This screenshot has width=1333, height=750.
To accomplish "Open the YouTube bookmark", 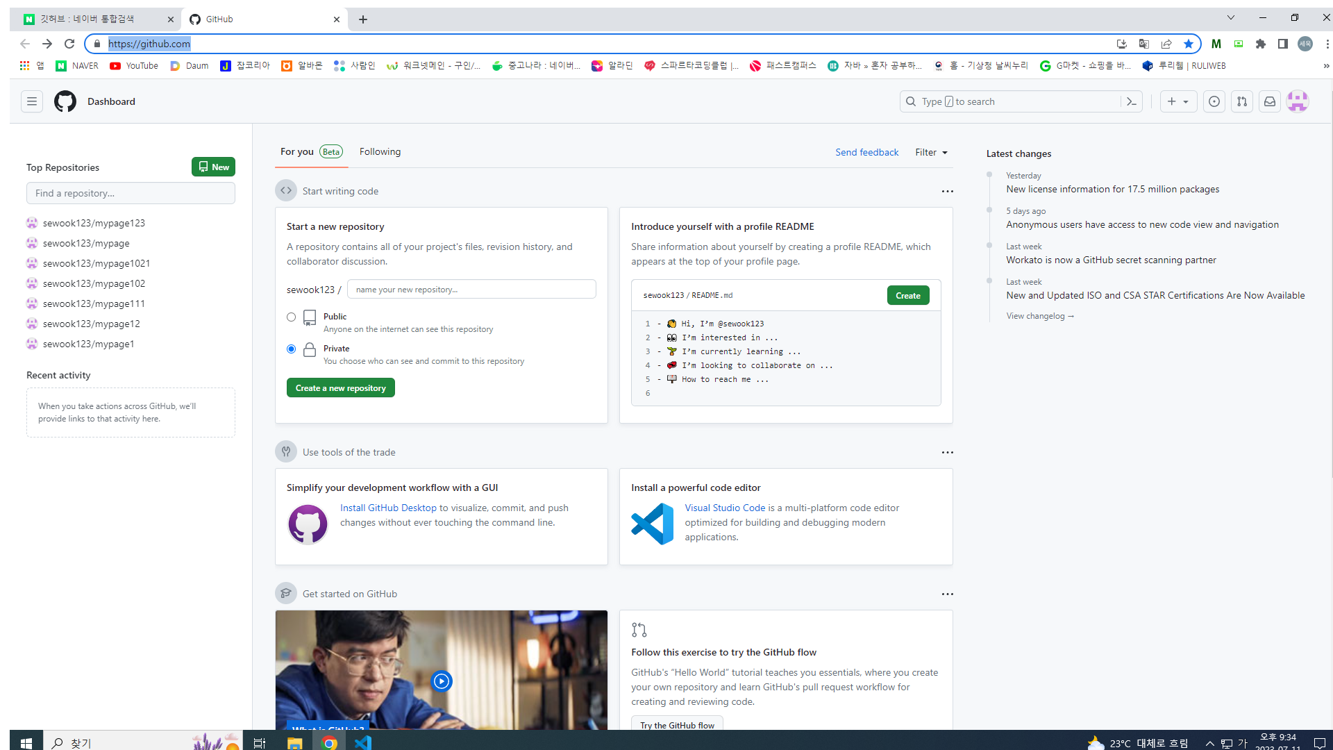I will (x=134, y=66).
